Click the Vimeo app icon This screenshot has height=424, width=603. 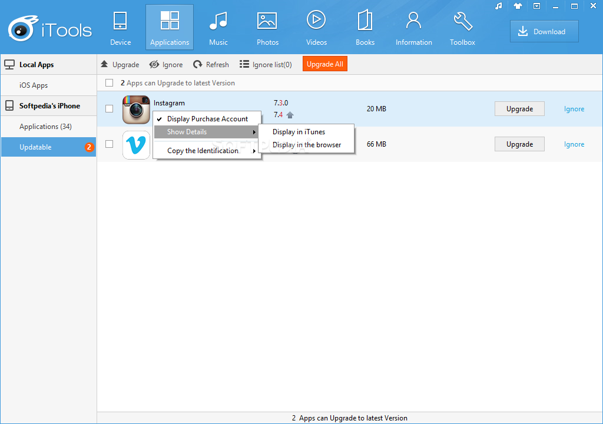pyautogui.click(x=136, y=145)
